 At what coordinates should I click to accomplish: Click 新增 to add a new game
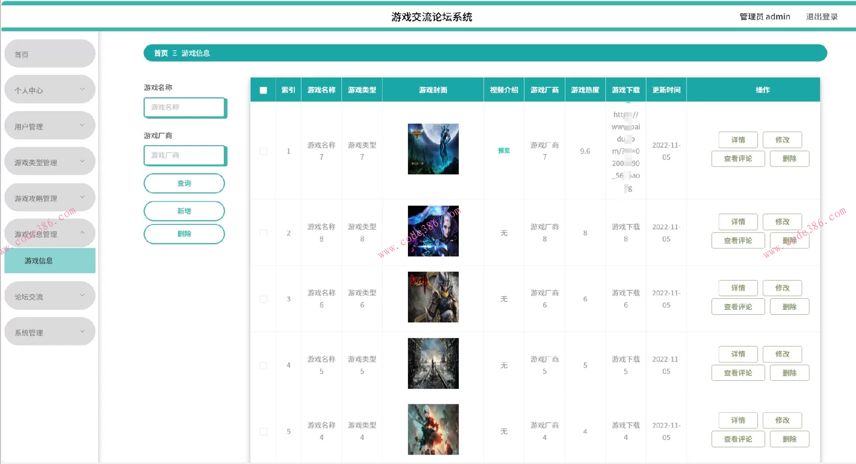[184, 211]
